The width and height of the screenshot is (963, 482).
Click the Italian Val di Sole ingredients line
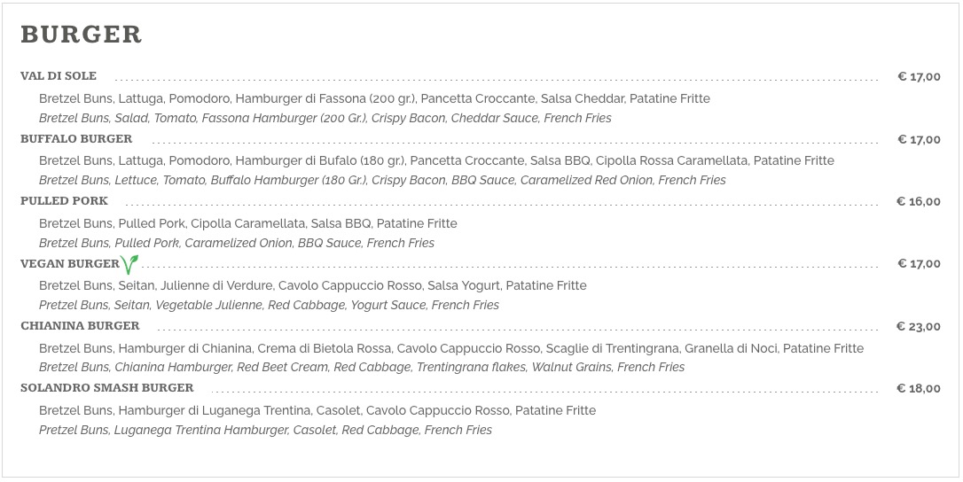(374, 99)
